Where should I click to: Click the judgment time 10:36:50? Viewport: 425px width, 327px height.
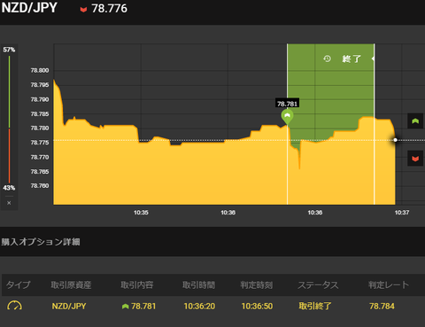coord(257,306)
